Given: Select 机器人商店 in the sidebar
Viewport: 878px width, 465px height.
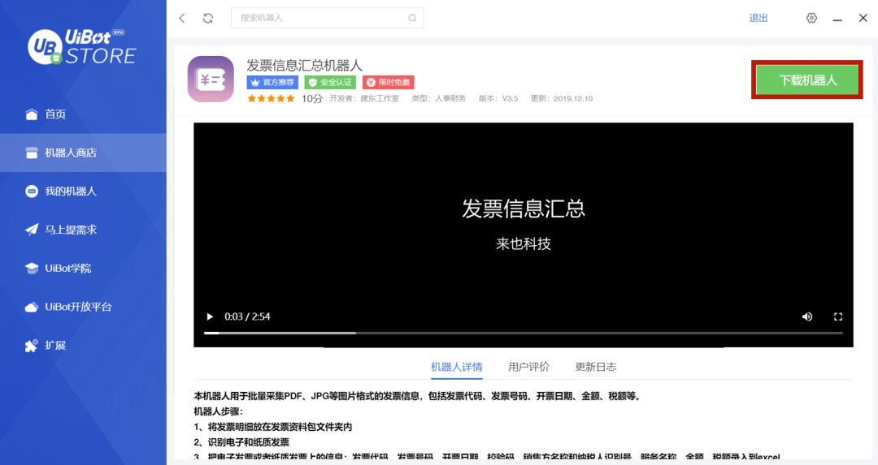Looking at the screenshot, I should [x=83, y=153].
